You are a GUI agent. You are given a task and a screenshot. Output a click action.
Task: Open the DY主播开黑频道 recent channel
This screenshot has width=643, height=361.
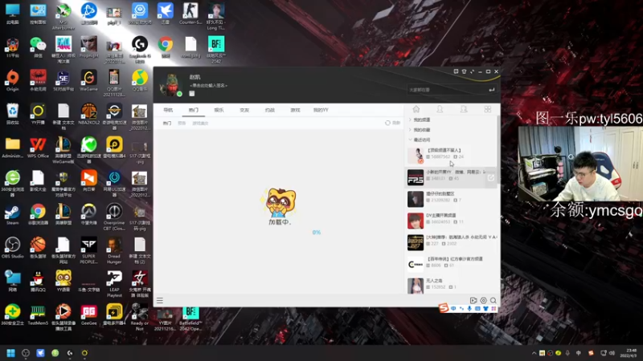451,221
